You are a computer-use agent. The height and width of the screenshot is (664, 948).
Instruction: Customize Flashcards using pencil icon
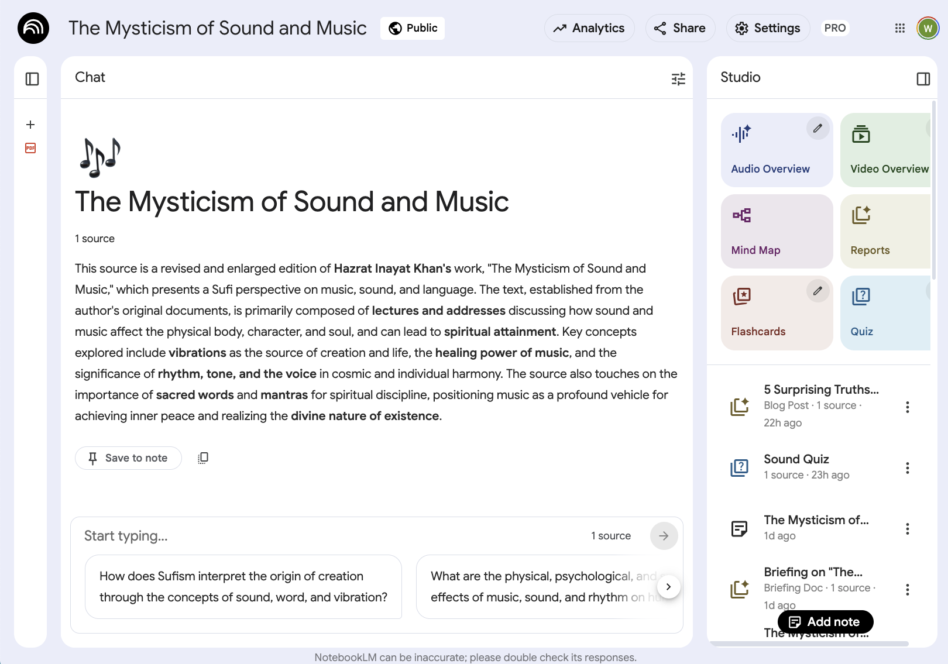coord(818,291)
